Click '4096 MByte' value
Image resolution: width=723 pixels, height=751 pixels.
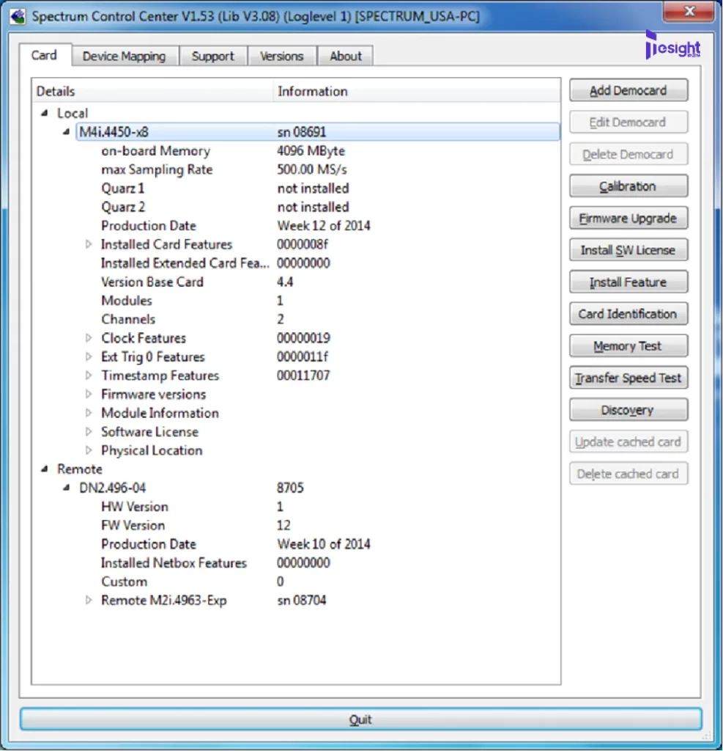311,151
